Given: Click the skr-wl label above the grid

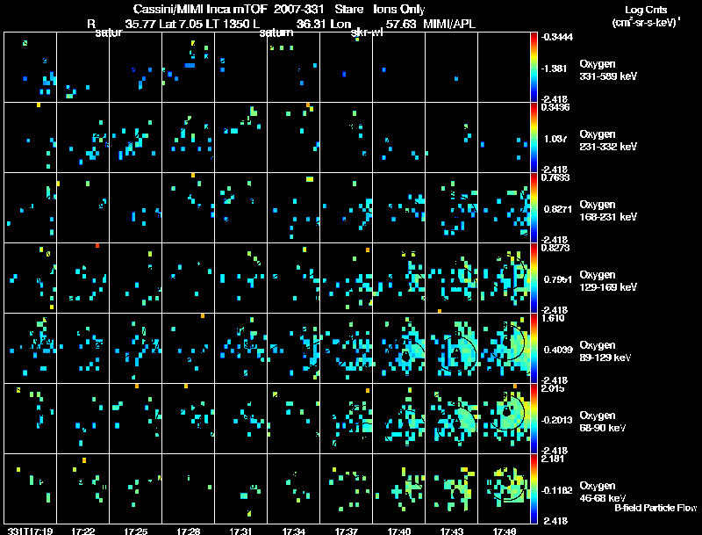Looking at the screenshot, I should [x=367, y=33].
